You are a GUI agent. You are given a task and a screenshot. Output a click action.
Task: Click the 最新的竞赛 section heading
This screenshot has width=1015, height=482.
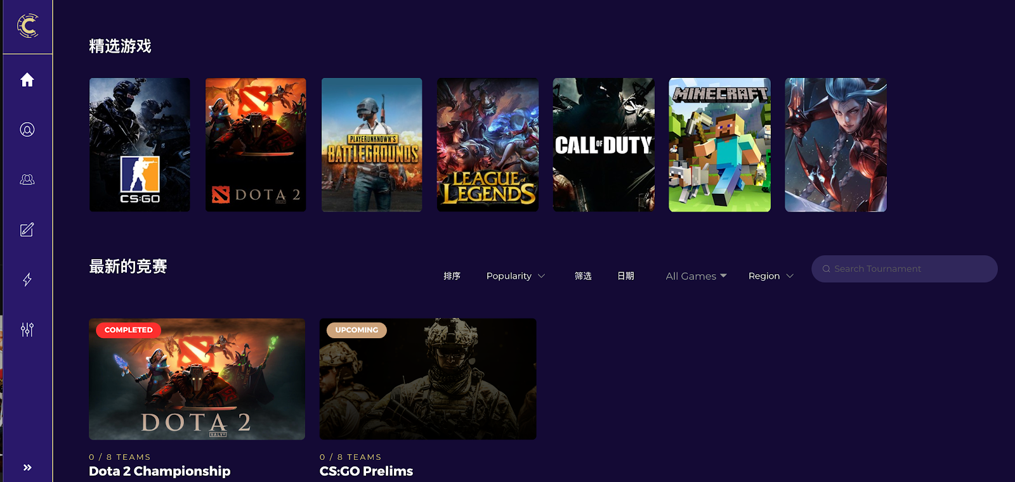[128, 267]
